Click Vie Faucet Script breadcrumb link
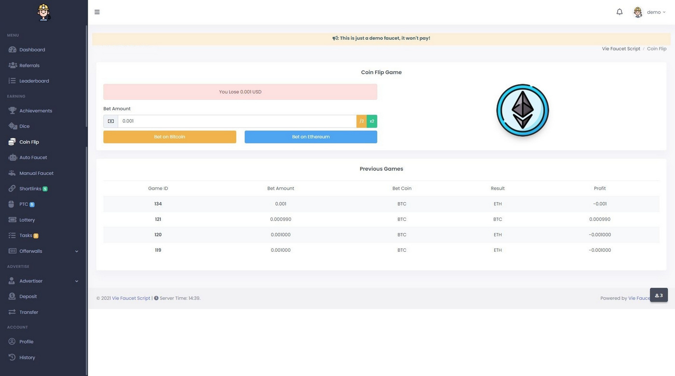 pyautogui.click(x=621, y=49)
